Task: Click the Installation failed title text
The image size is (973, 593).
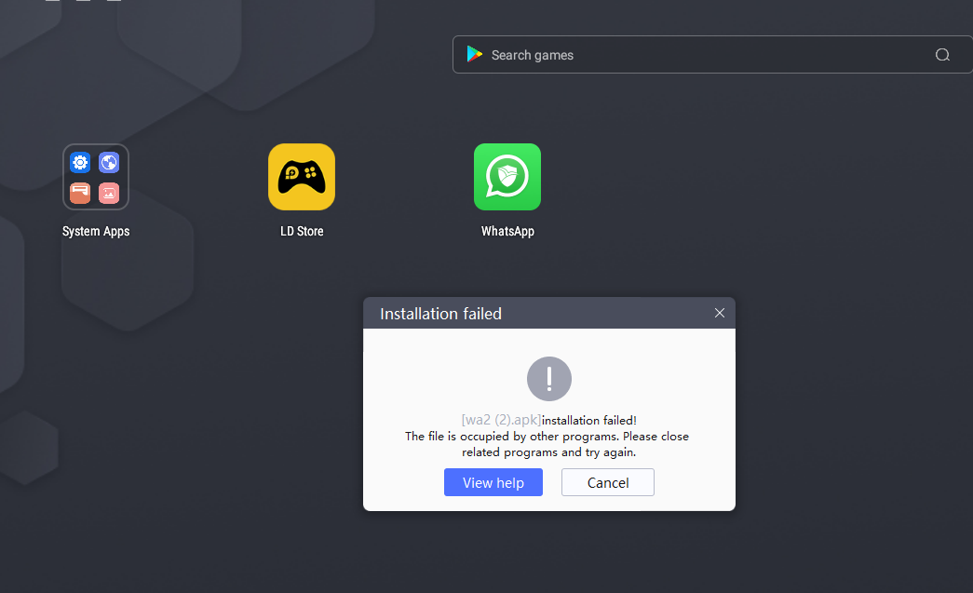Action: coord(440,314)
